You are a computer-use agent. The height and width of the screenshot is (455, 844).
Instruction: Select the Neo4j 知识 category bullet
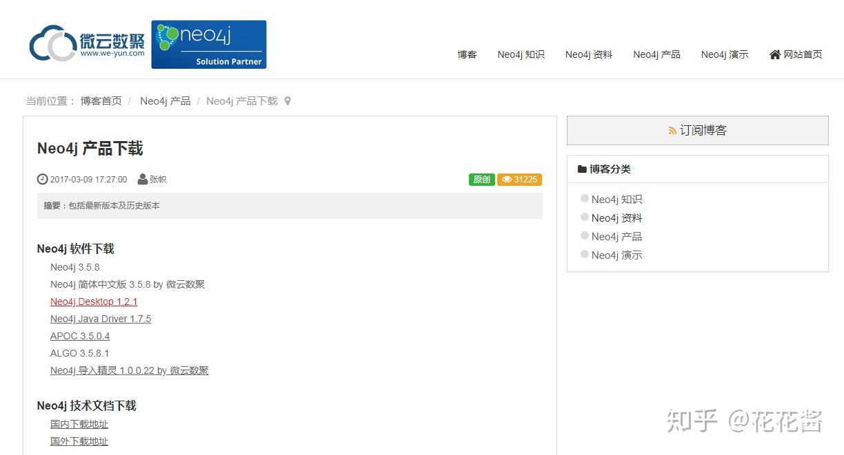click(584, 199)
